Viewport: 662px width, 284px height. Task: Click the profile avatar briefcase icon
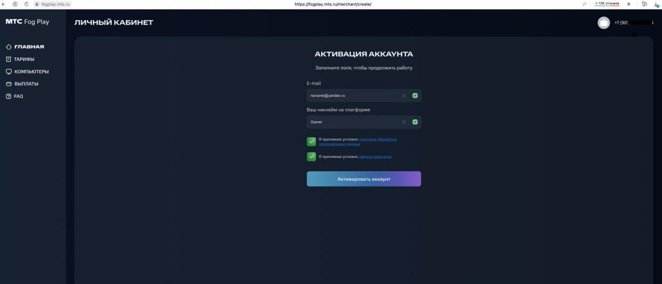click(603, 23)
